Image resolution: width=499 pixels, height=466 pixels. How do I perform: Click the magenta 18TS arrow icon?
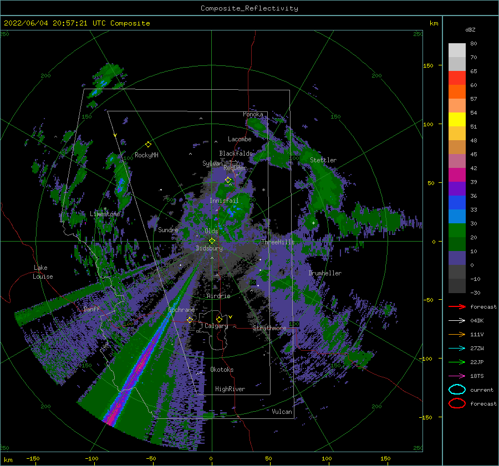pos(457,376)
